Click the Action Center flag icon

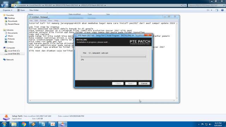(202, 124)
